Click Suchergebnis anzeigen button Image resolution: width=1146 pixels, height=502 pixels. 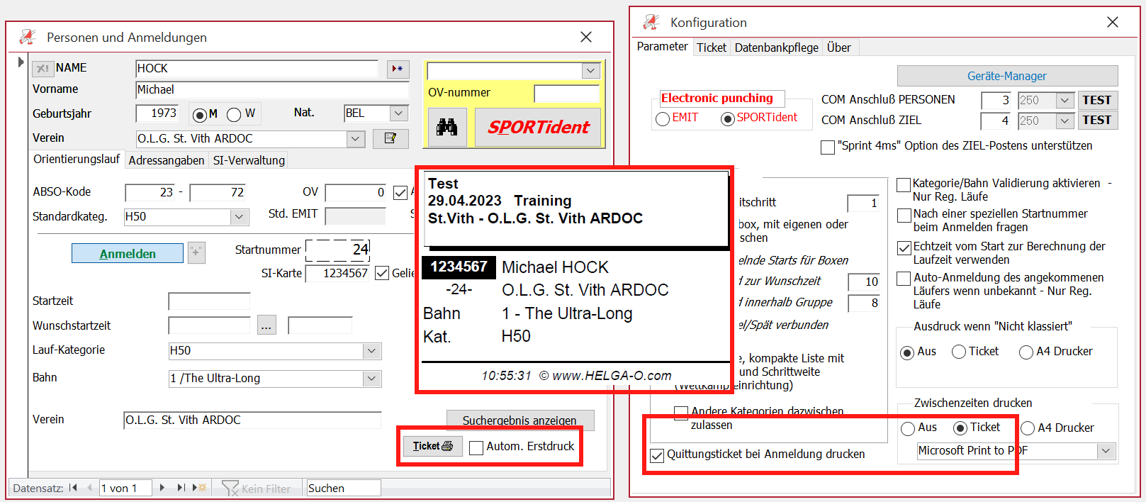pyautogui.click(x=519, y=420)
